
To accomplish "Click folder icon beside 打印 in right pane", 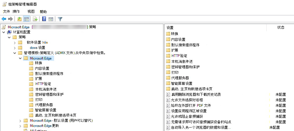I will (168, 72).
